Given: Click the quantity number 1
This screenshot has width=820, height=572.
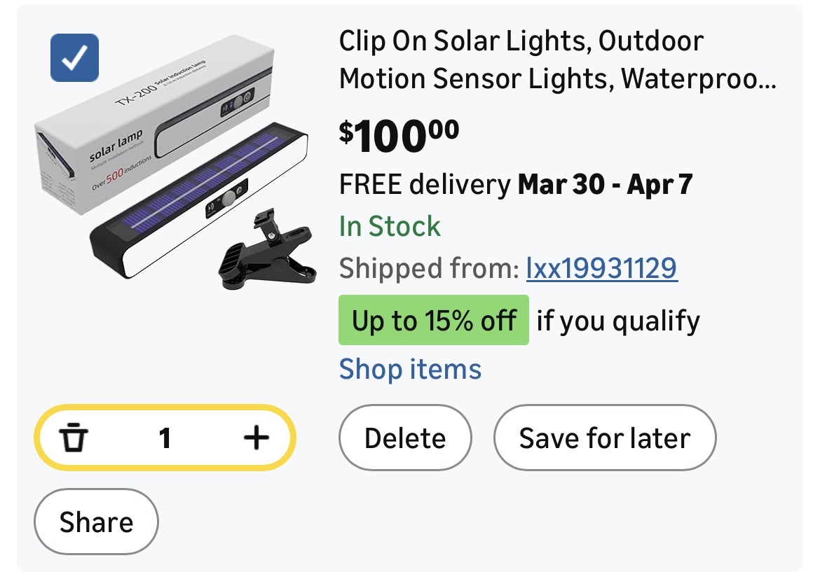Looking at the screenshot, I should click(165, 438).
